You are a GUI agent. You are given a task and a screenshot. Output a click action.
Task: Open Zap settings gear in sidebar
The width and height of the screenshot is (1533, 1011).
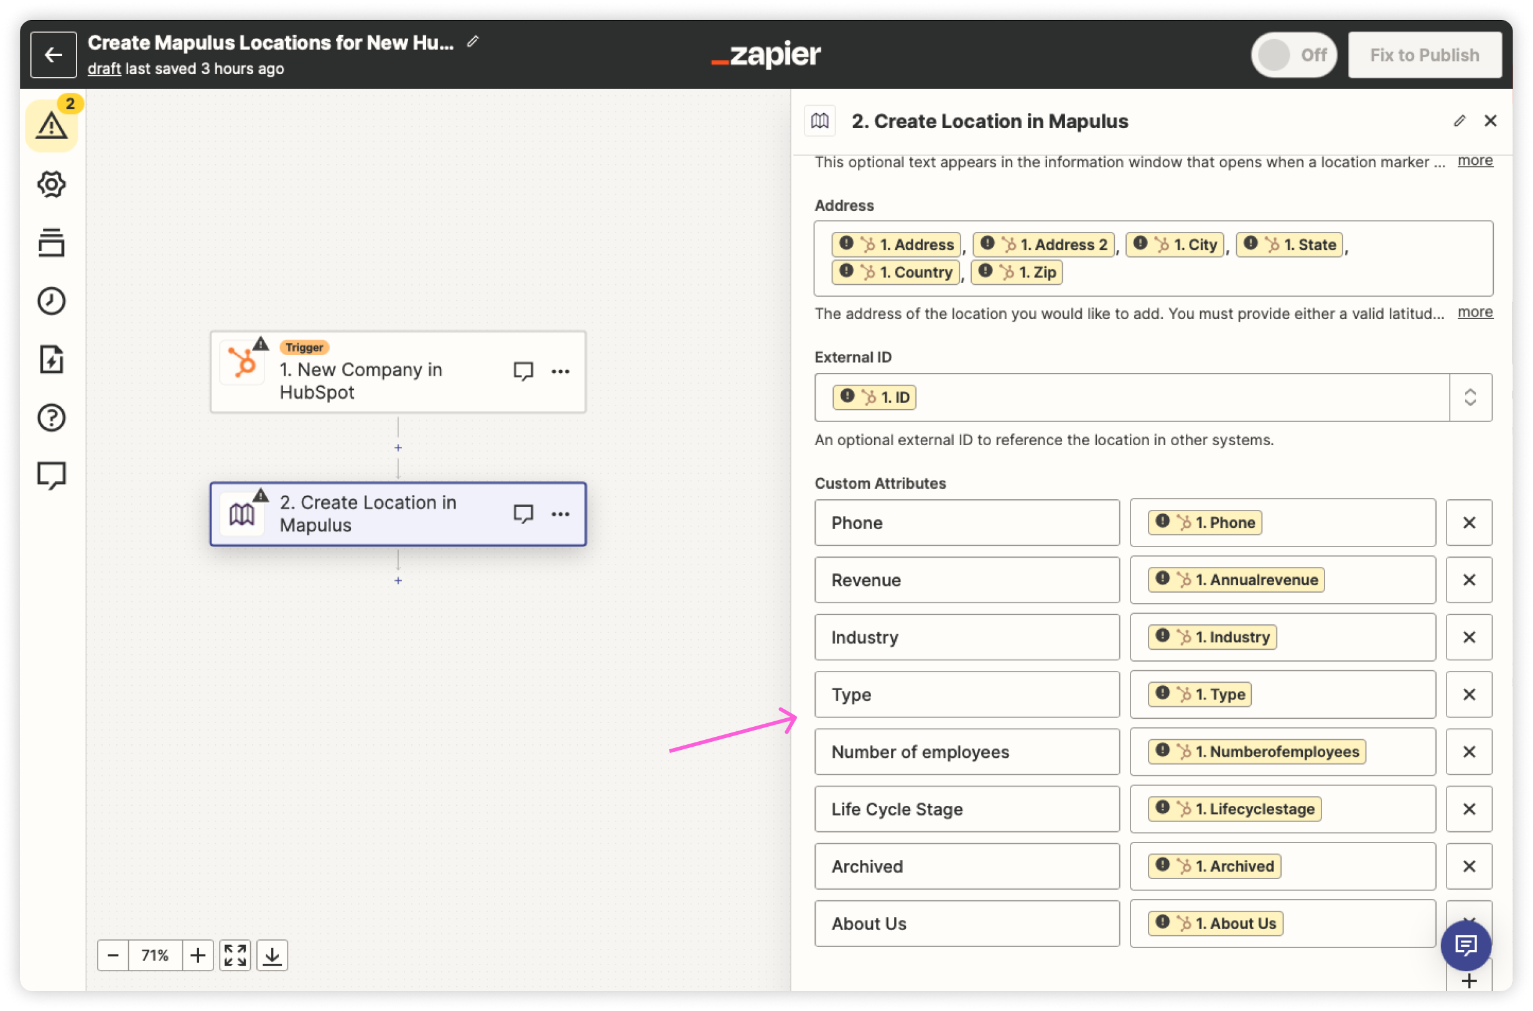click(52, 185)
